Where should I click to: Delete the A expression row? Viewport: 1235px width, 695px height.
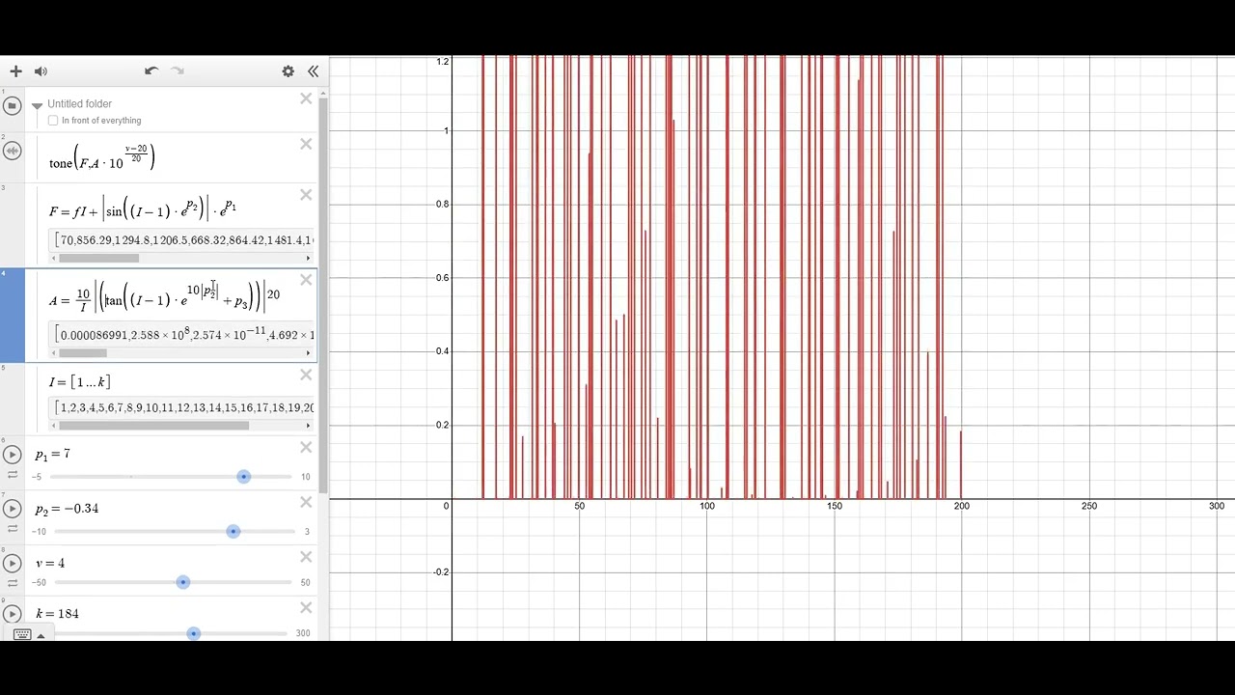(306, 280)
